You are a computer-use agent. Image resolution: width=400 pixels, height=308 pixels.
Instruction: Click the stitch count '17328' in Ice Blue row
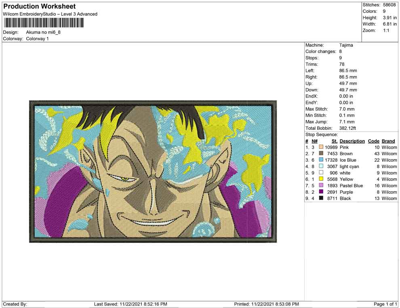pyautogui.click(x=331, y=160)
